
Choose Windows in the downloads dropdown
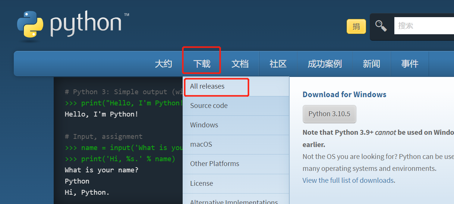pos(236,125)
